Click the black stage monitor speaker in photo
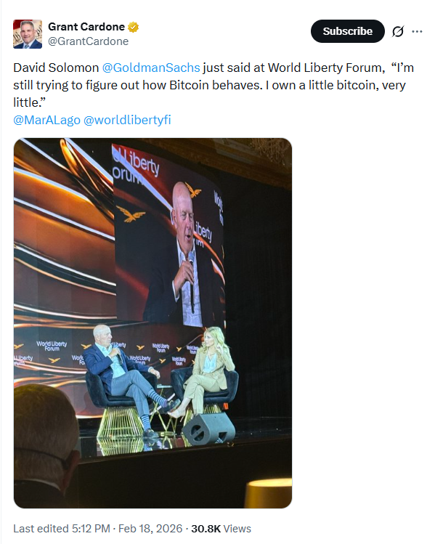435x544 pixels. click(x=209, y=429)
